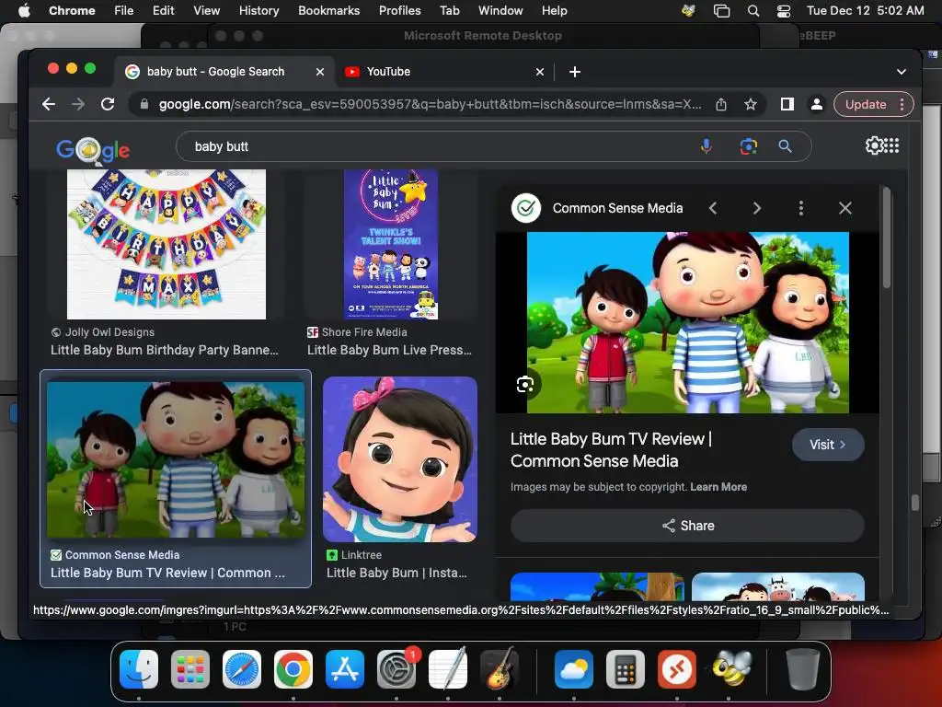Viewport: 942px width, 707px height.
Task: Submit search with the magnifier icon
Action: coord(785,146)
